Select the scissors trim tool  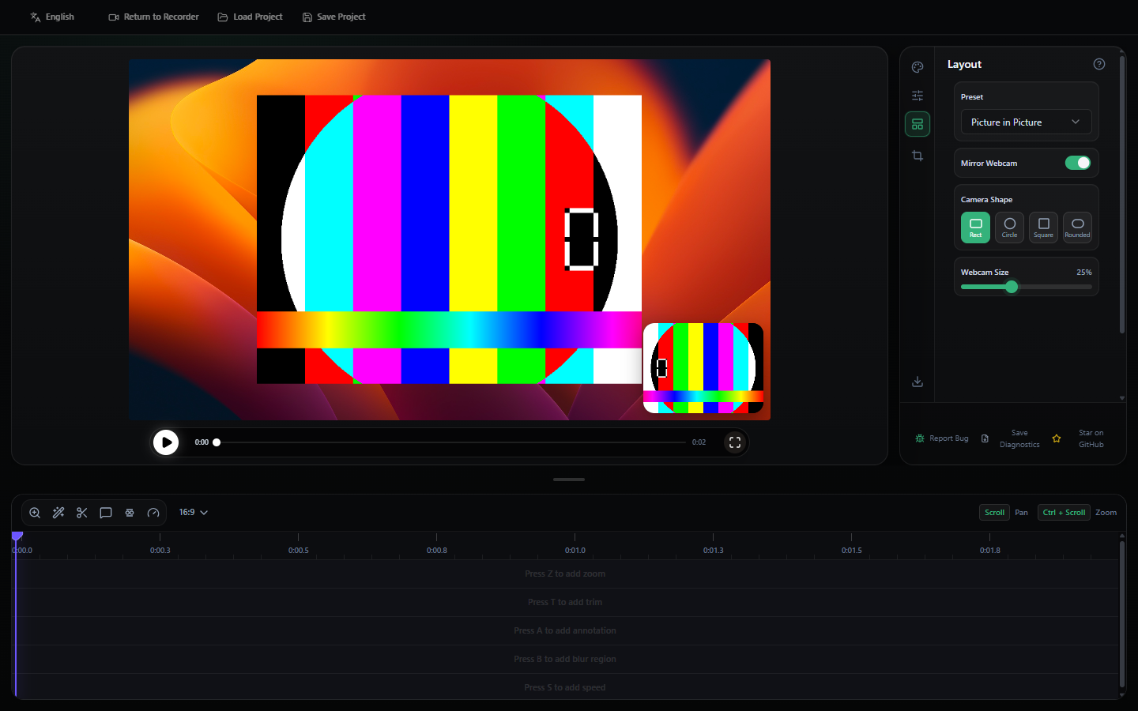point(82,513)
